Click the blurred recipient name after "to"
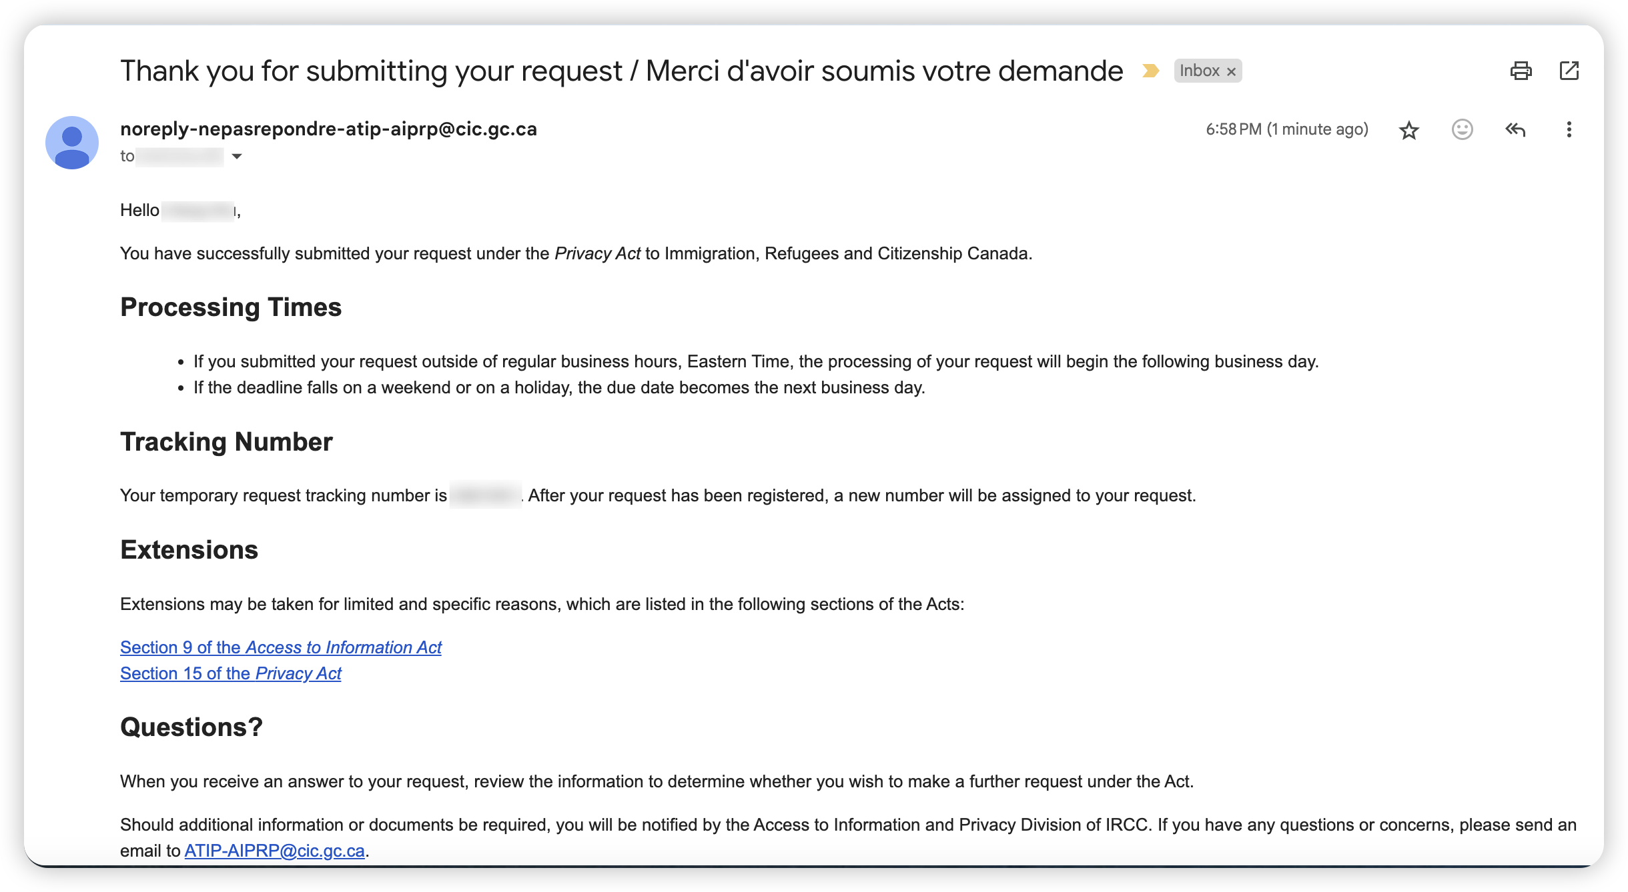Screen dimensions: 1628x892 point(179,157)
